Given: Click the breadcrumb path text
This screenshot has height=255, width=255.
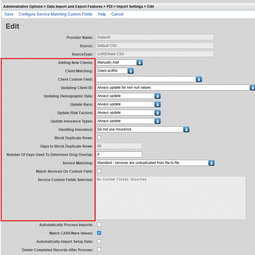Looking at the screenshot, I should tap(79, 7).
